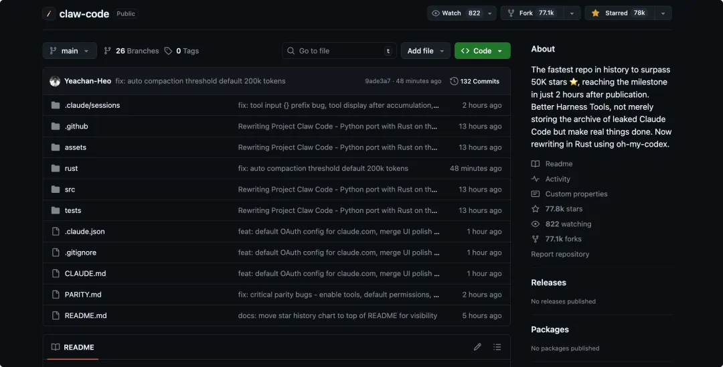Select the README tab
The image size is (723, 367).
72,347
